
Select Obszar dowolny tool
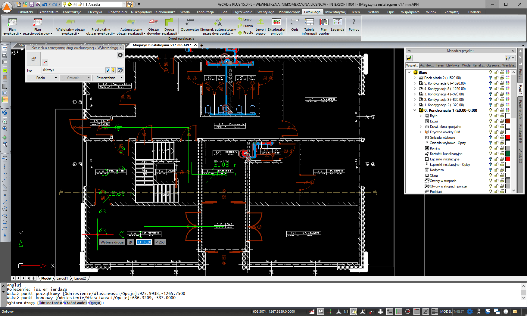coord(154,26)
